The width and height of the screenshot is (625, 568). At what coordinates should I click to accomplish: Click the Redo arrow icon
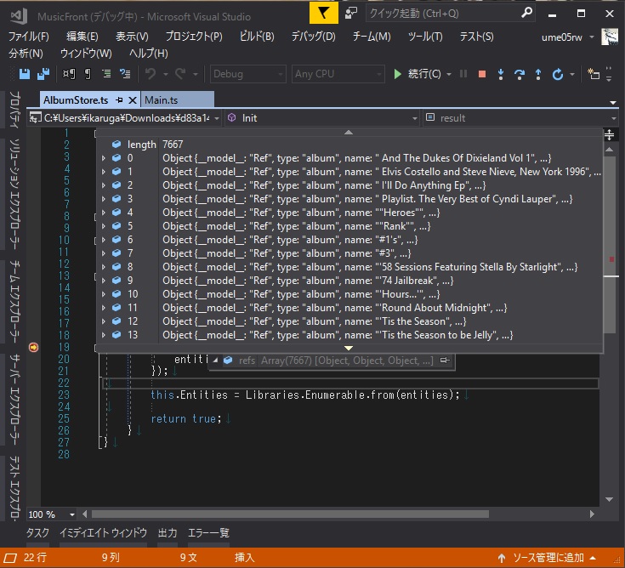pos(180,74)
